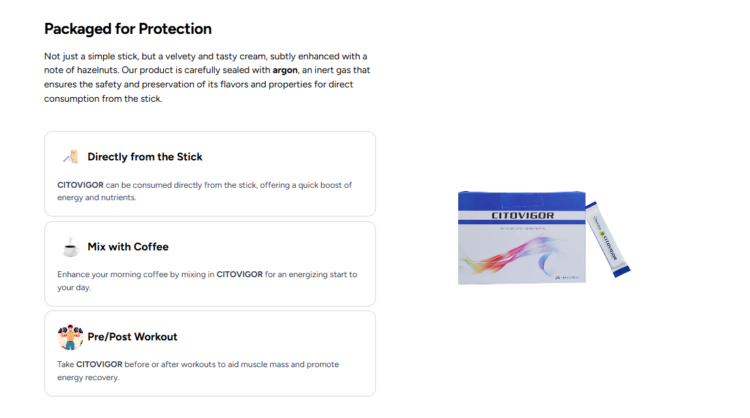Click the "your day." line in coffee card
750x418 pixels.
click(74, 288)
